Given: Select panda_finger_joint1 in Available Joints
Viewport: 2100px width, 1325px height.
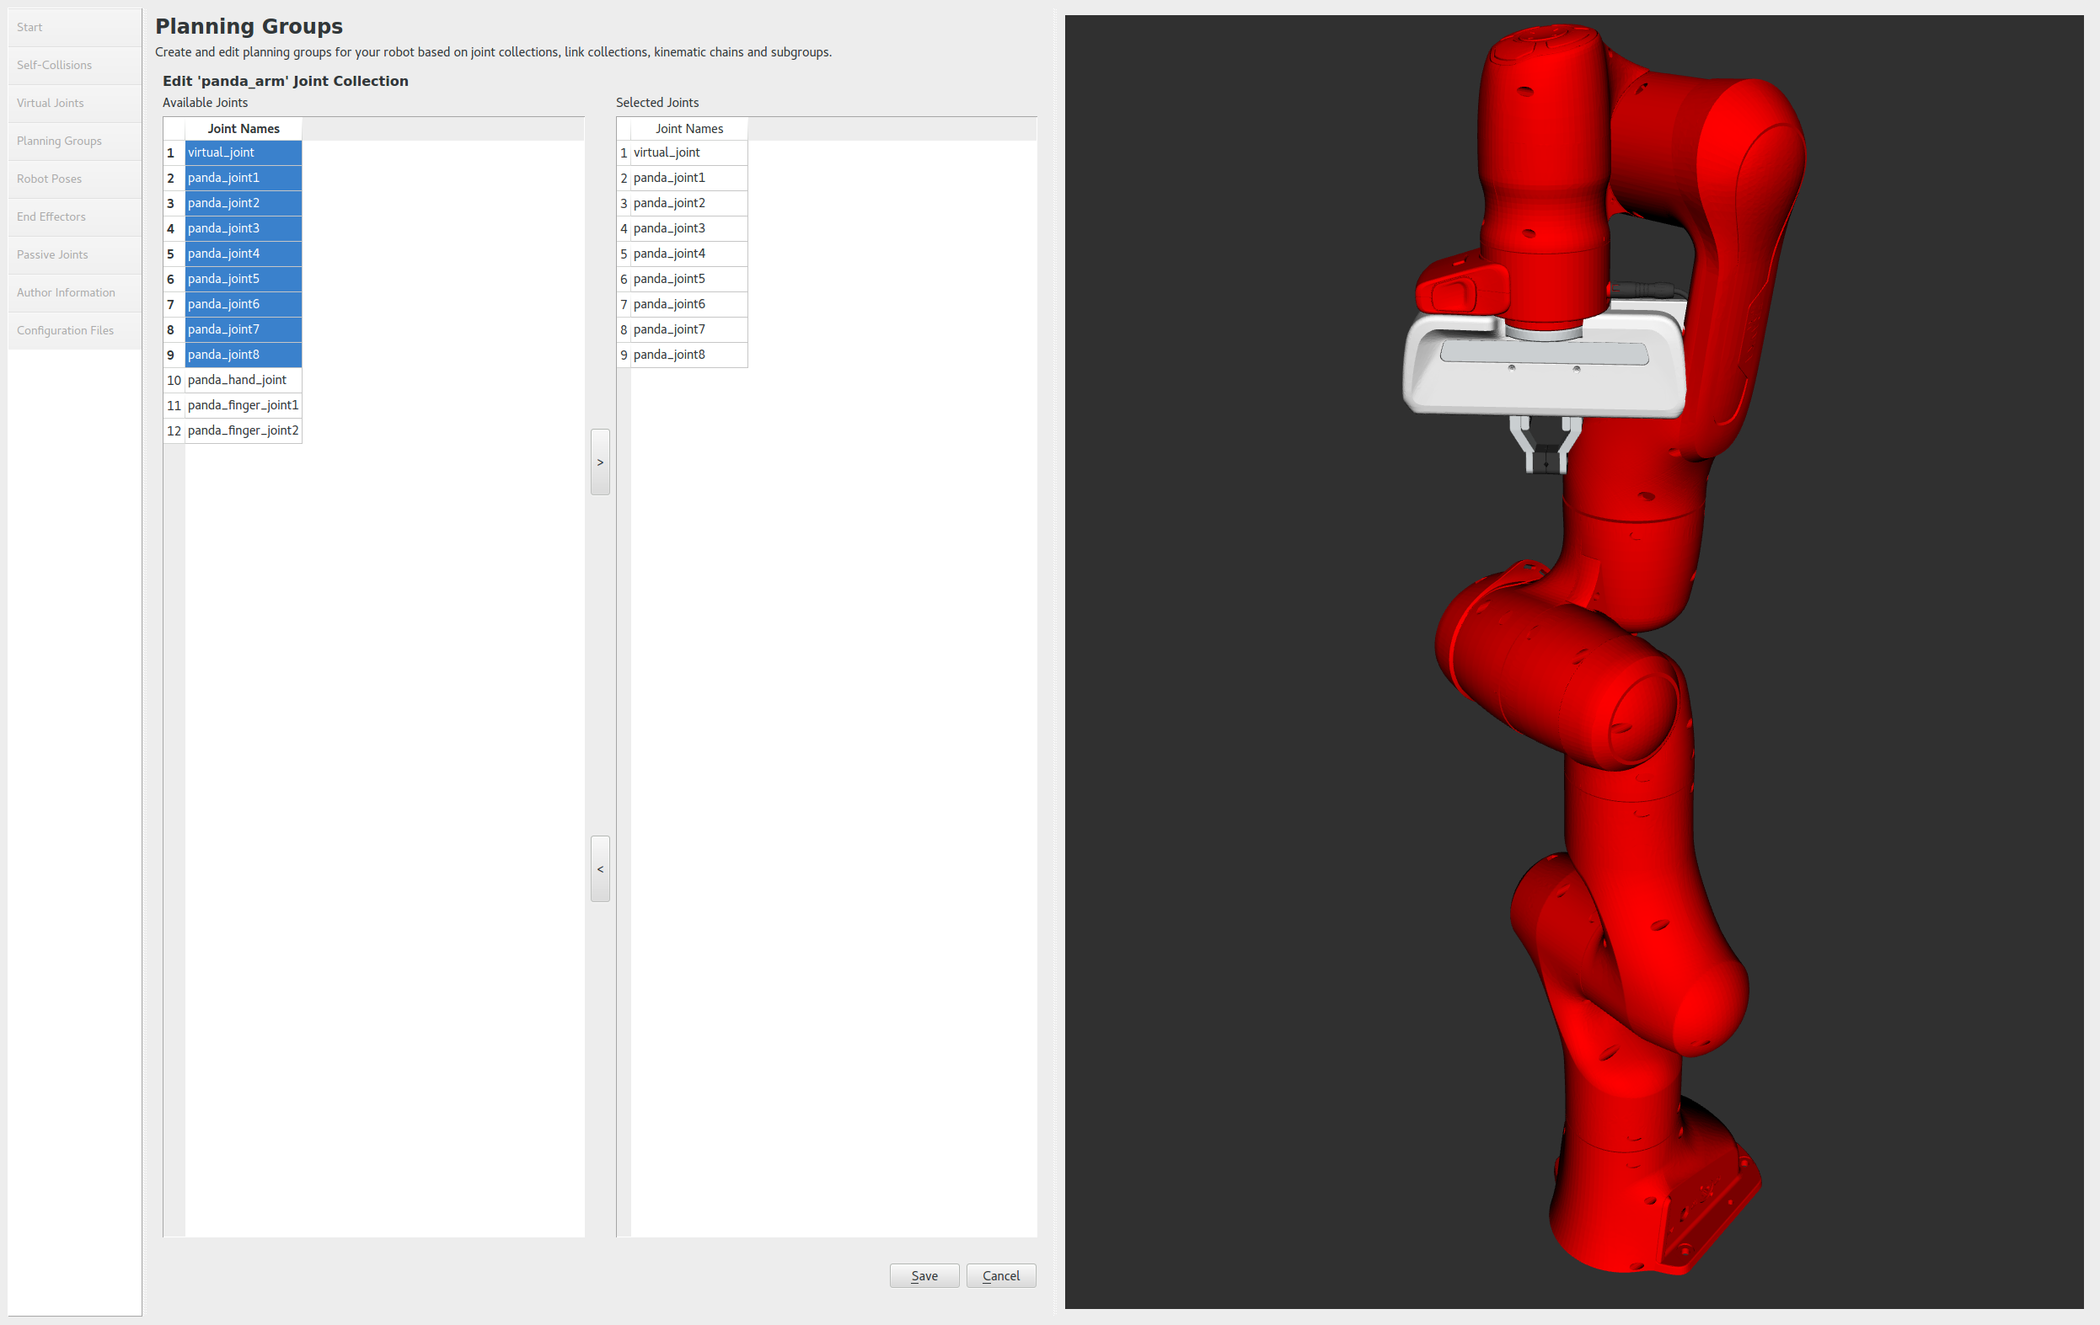Looking at the screenshot, I should (243, 405).
